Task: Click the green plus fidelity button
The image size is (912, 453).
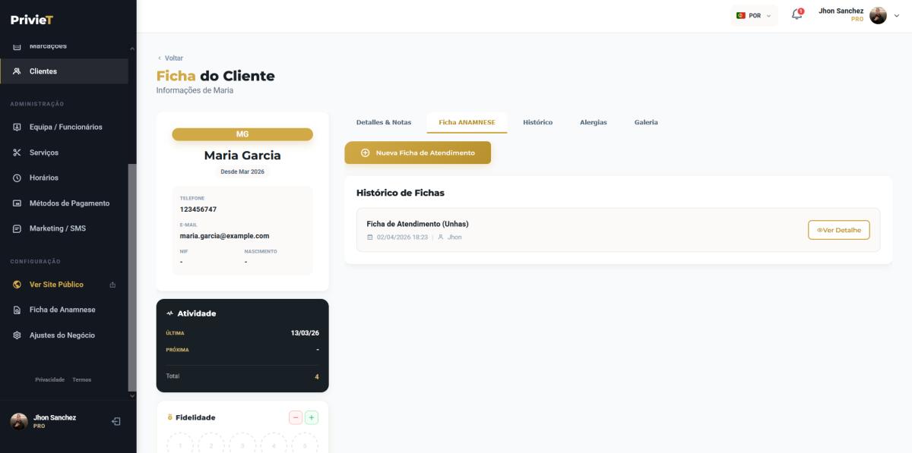Action: pos(312,417)
